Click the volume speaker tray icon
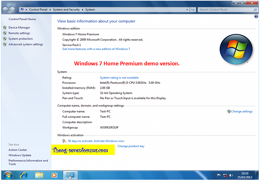 [x=231, y=175]
